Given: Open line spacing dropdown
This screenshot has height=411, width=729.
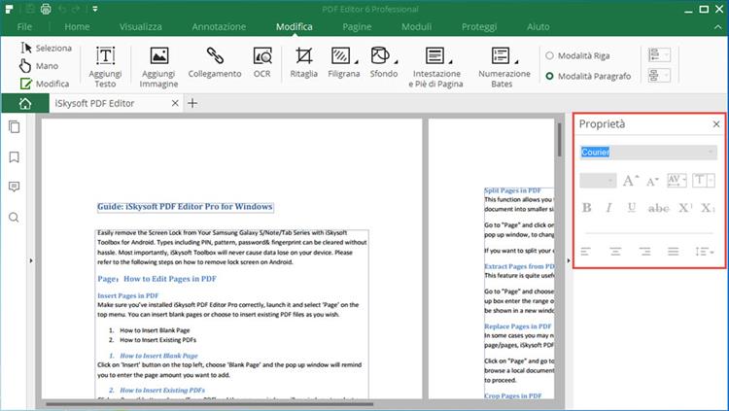Looking at the screenshot, I should coord(705,252).
